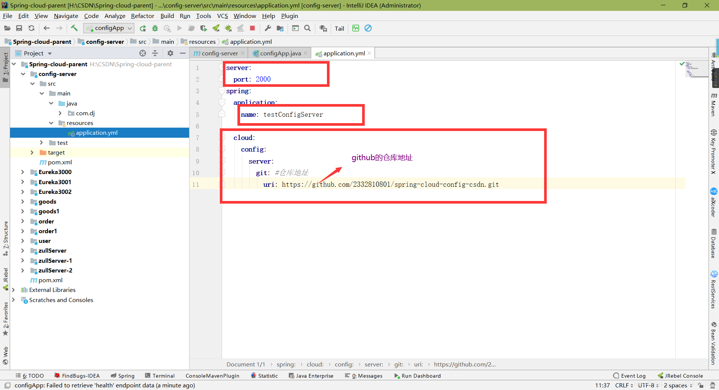The height and width of the screenshot is (390, 719).
Task: Expand the com.dj package
Action: [60, 113]
